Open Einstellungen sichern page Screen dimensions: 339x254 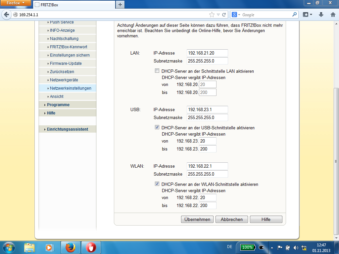point(68,55)
